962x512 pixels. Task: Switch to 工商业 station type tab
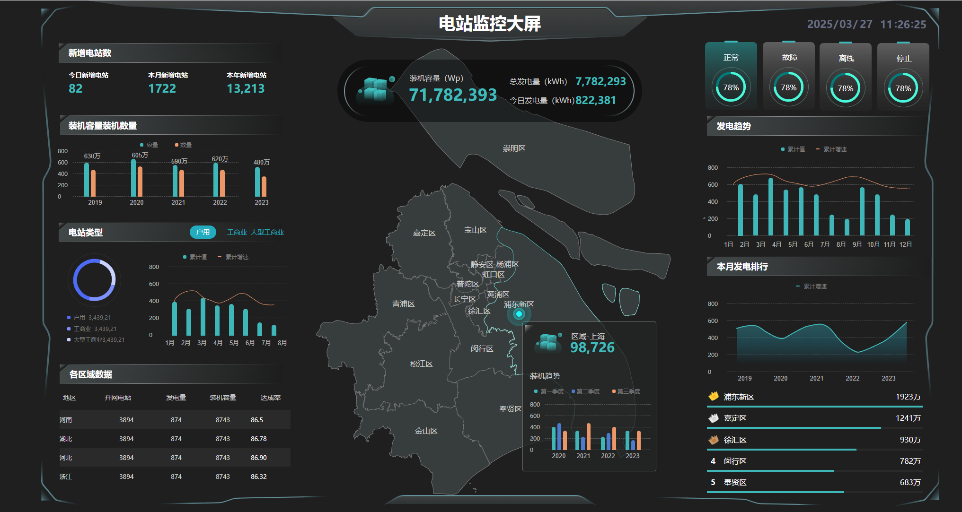(x=237, y=232)
